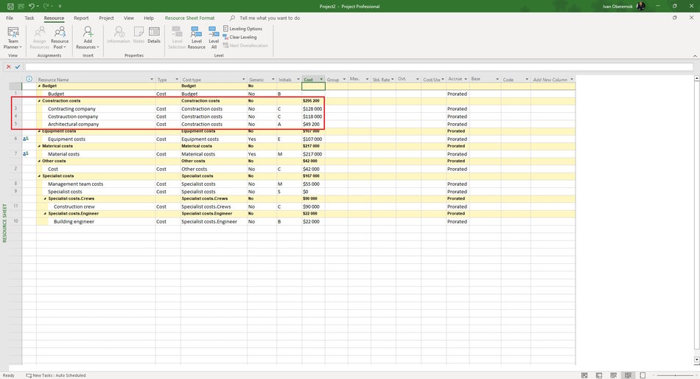Open the Cost column filter dropdown

(321, 80)
